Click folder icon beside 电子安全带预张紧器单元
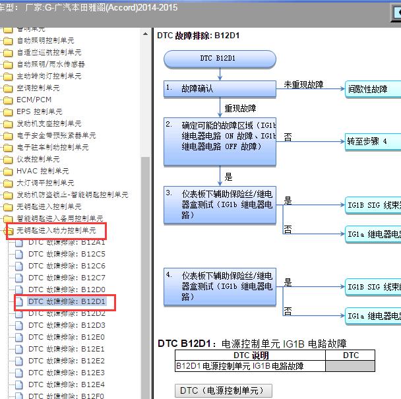This screenshot has height=399, width=401. pyautogui.click(x=8, y=136)
